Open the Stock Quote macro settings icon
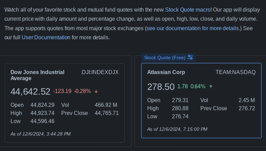Image resolution: width=266 pixels, height=151 pixels. pyautogui.click(x=190, y=57)
